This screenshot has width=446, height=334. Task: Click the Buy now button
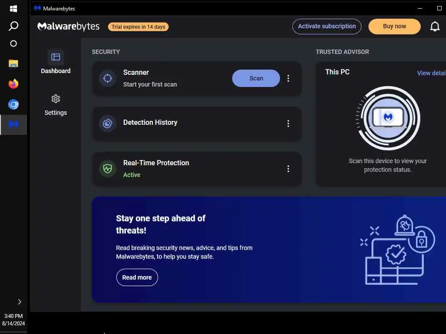click(395, 27)
